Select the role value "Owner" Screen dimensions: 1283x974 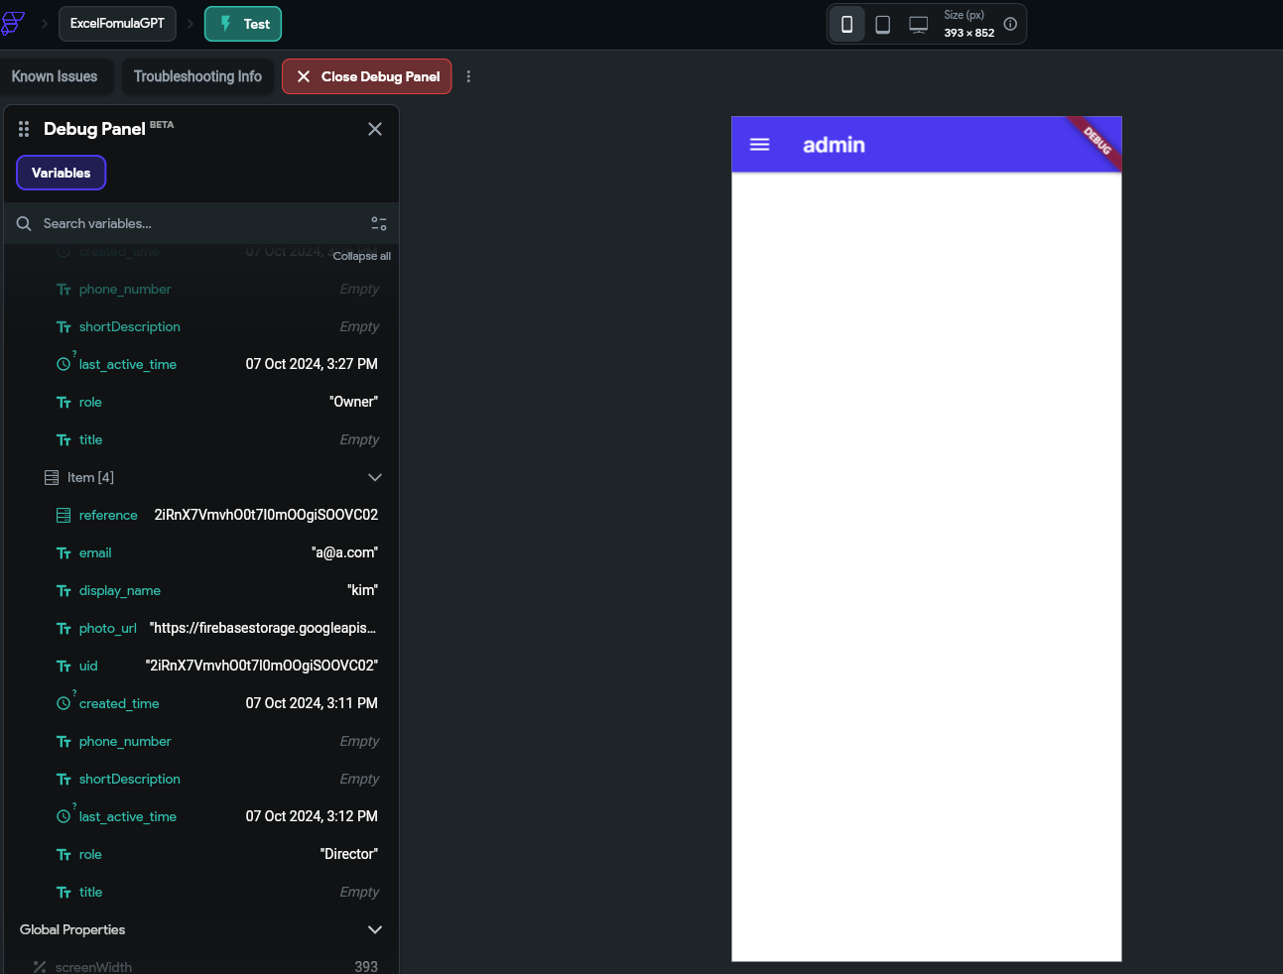coord(353,402)
